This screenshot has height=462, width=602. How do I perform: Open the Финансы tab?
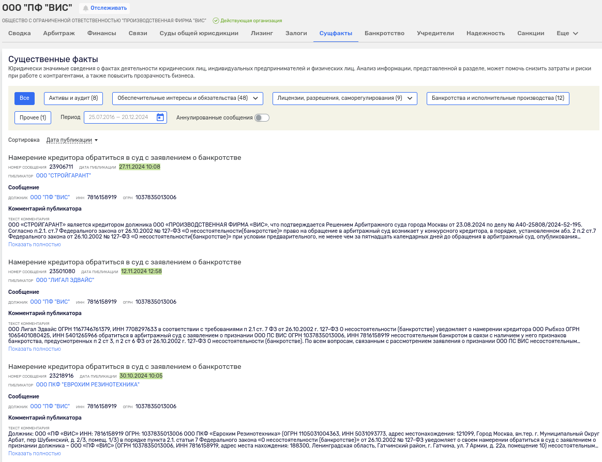(102, 34)
